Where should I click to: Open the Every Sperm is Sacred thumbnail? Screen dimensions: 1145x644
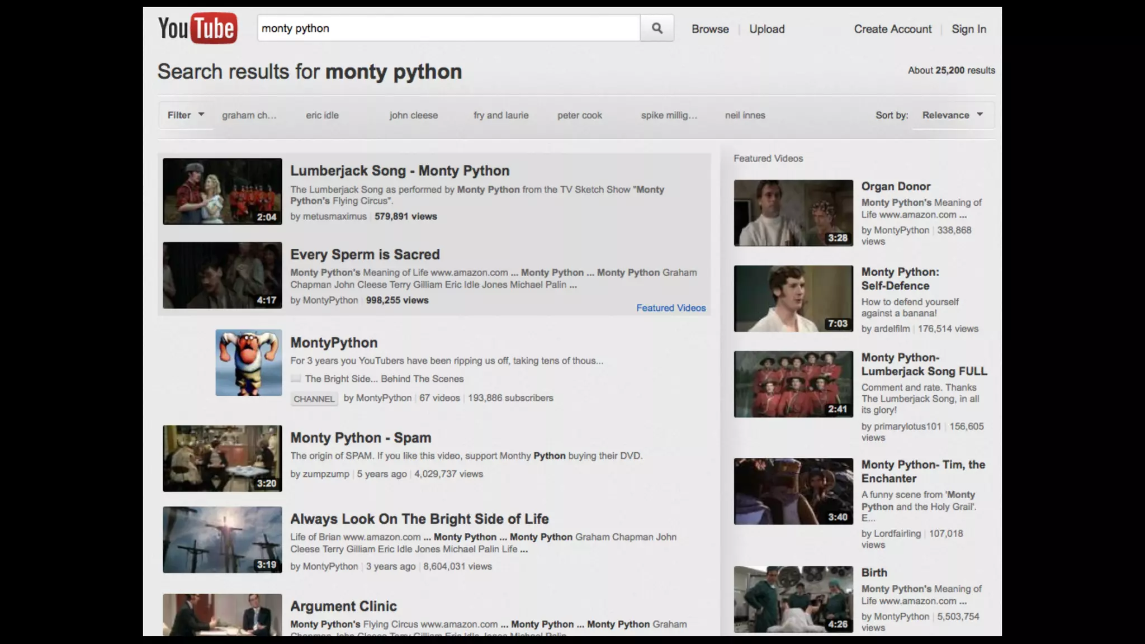pyautogui.click(x=222, y=275)
